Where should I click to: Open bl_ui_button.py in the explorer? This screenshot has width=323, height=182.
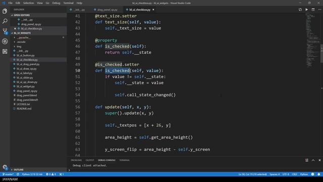click(26, 55)
